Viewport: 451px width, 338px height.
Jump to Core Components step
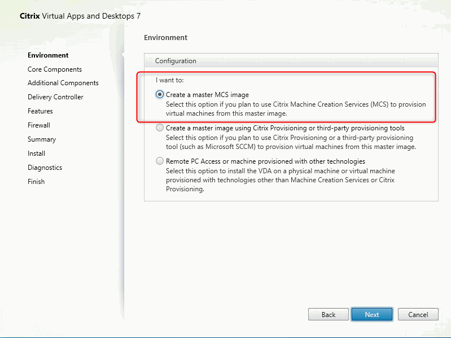click(55, 69)
